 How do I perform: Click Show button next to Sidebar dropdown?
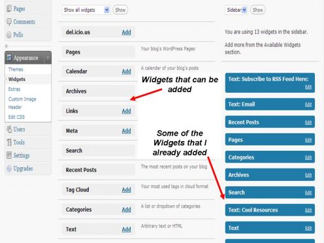(x=258, y=10)
